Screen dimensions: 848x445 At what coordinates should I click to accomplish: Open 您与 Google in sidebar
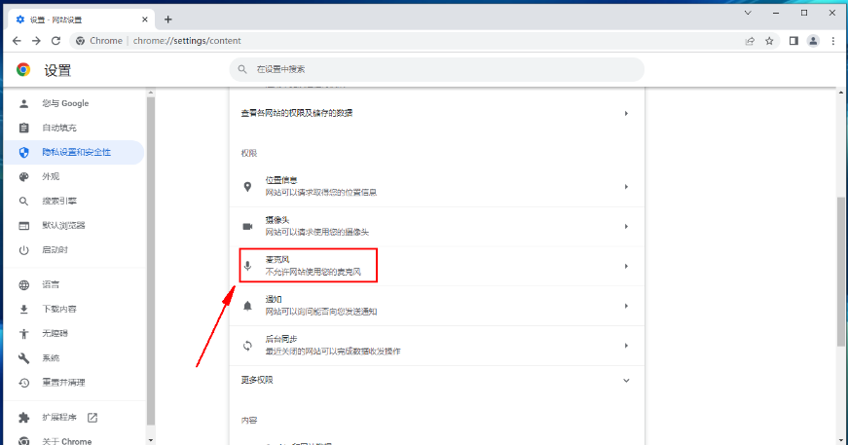click(x=74, y=103)
